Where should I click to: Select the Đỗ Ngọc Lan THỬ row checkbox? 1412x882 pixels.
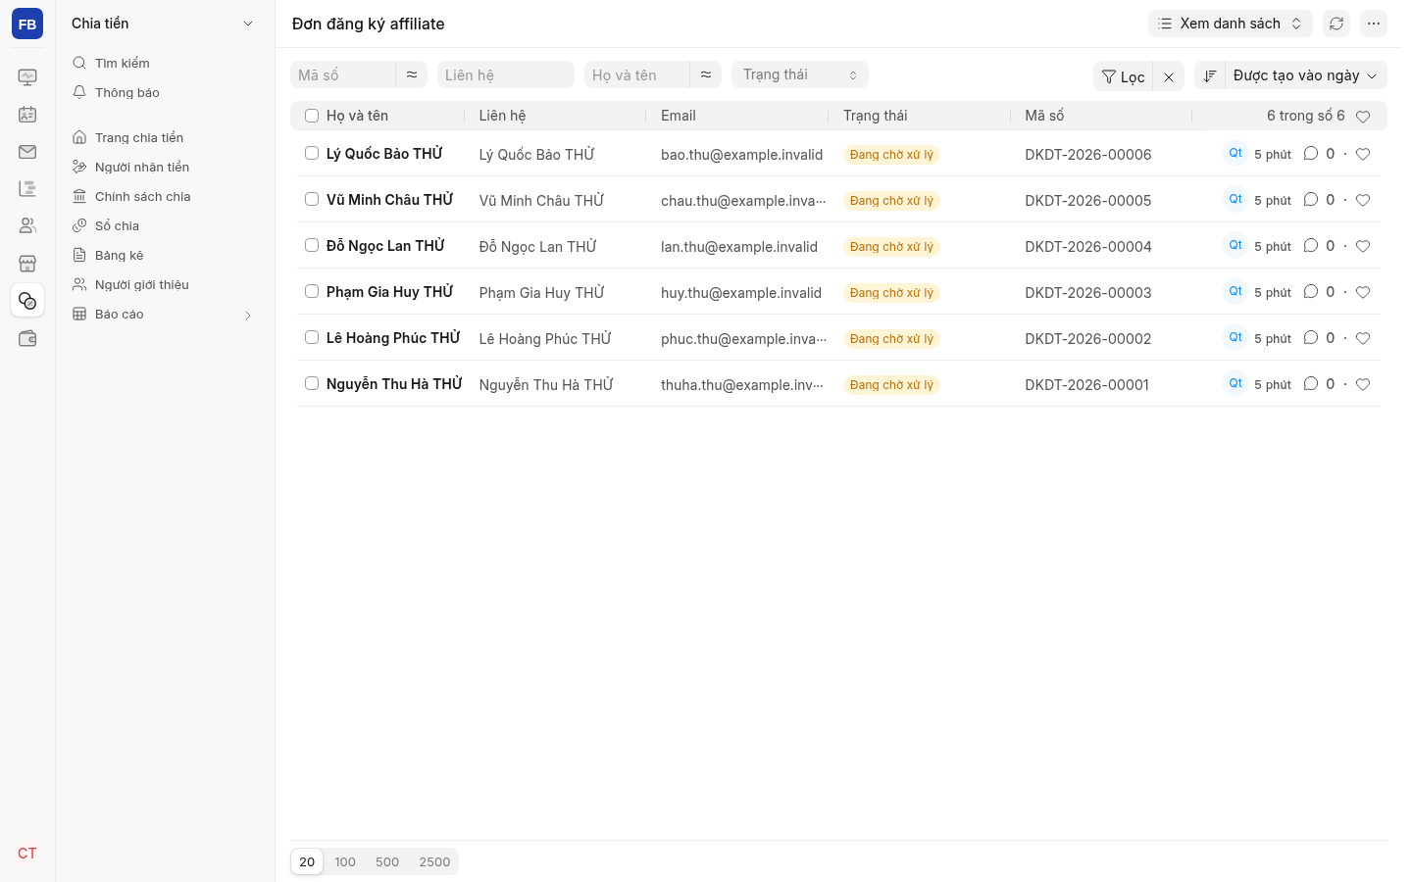point(312,245)
